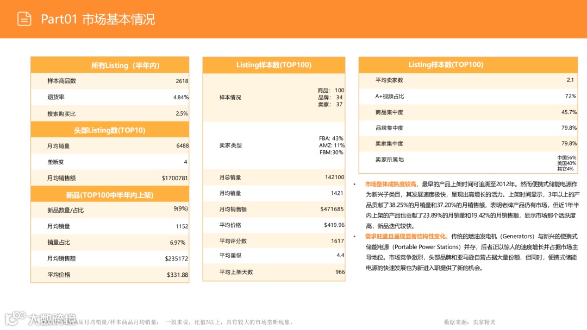Viewport: 587px width, 330px height.
Task: Click the A+视频占比 value 72%
Action: pyautogui.click(x=571, y=97)
